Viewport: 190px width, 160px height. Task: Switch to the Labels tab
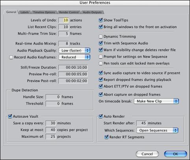(24, 12)
